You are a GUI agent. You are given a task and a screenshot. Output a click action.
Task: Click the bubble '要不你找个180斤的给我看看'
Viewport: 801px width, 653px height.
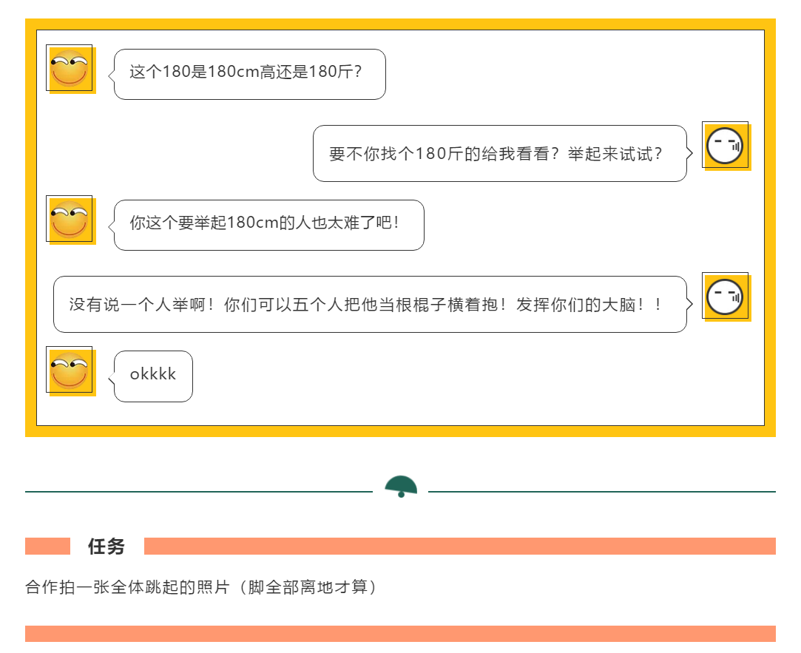(x=503, y=153)
